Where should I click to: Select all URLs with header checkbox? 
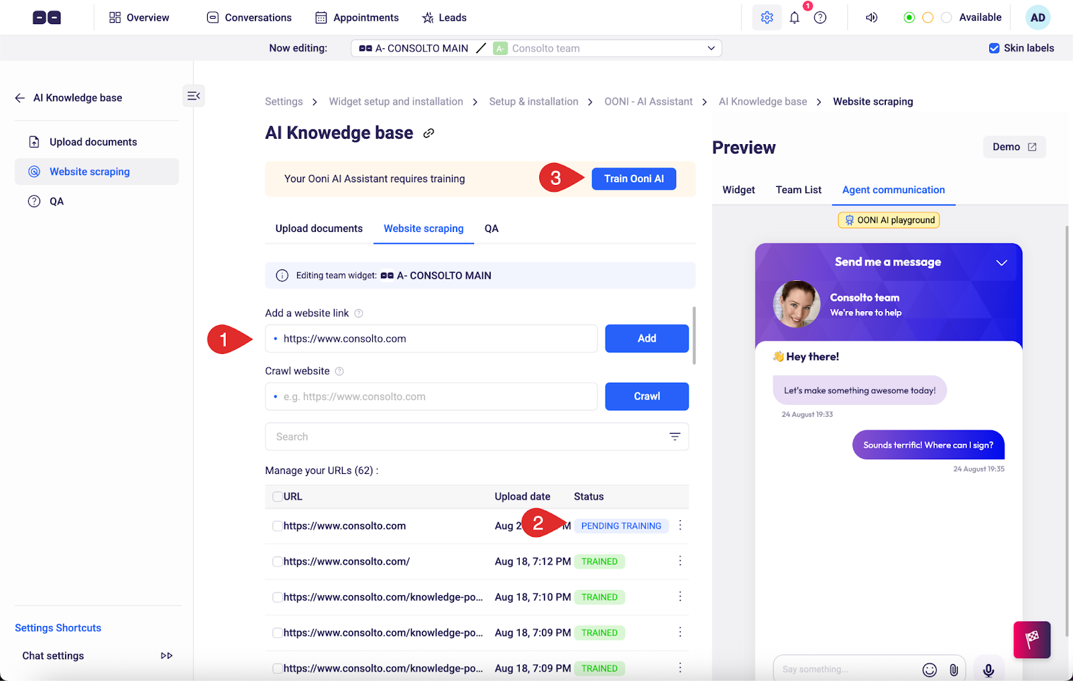coord(278,497)
